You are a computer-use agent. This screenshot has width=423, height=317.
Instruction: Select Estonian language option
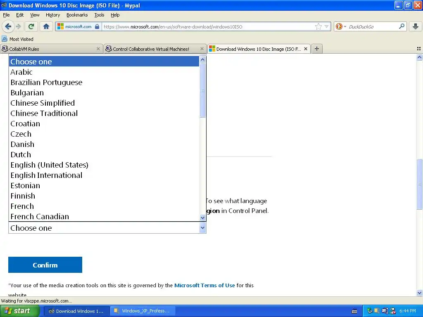[104, 185]
